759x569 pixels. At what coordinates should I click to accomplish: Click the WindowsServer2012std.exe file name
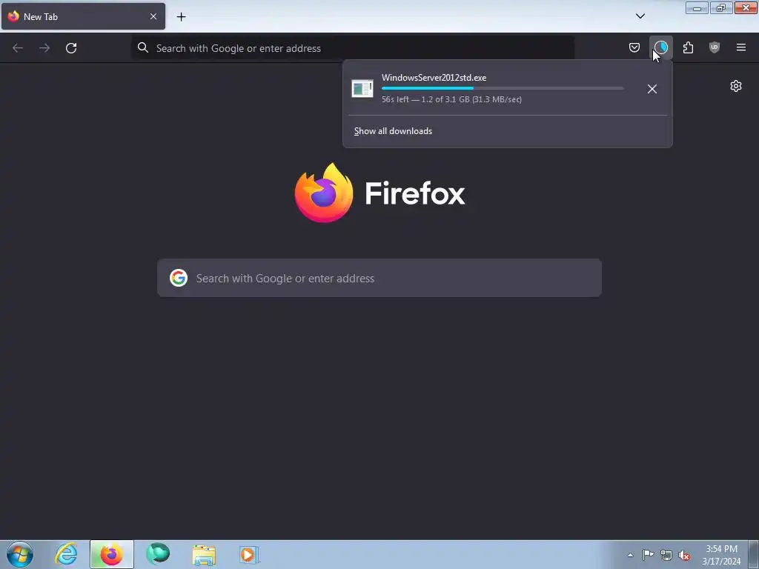[x=434, y=77]
